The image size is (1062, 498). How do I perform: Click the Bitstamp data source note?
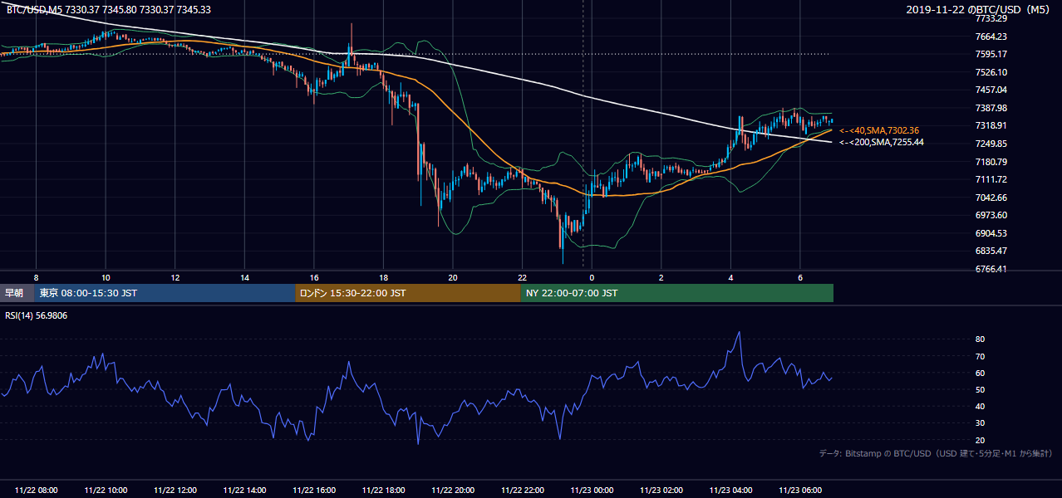[936, 453]
